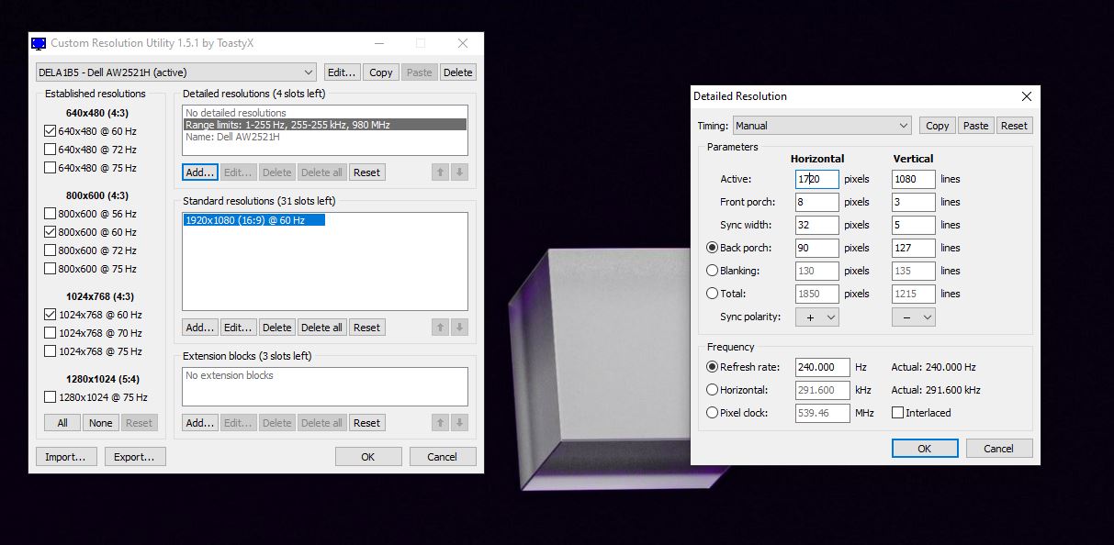Click the horizontal Front porch field
The width and height of the screenshot is (1114, 545).
coord(816,202)
